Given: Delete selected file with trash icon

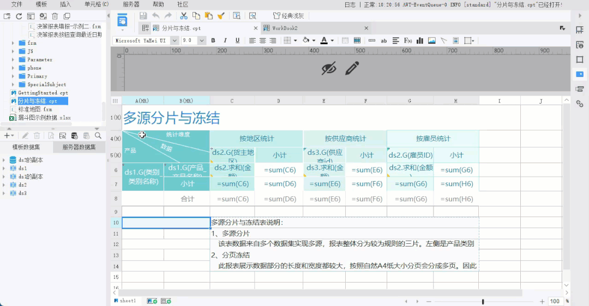Looking at the screenshot, I should 55,16.
